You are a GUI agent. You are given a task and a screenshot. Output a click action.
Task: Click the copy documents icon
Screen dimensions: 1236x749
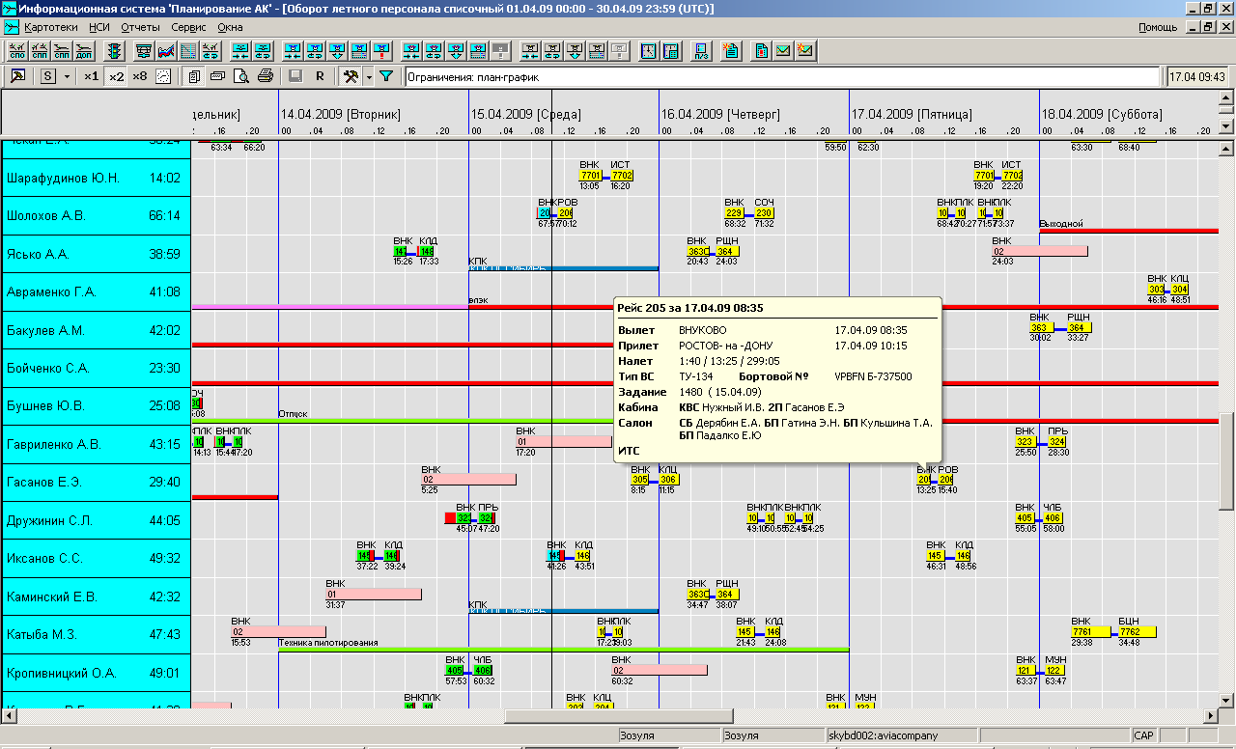click(194, 76)
